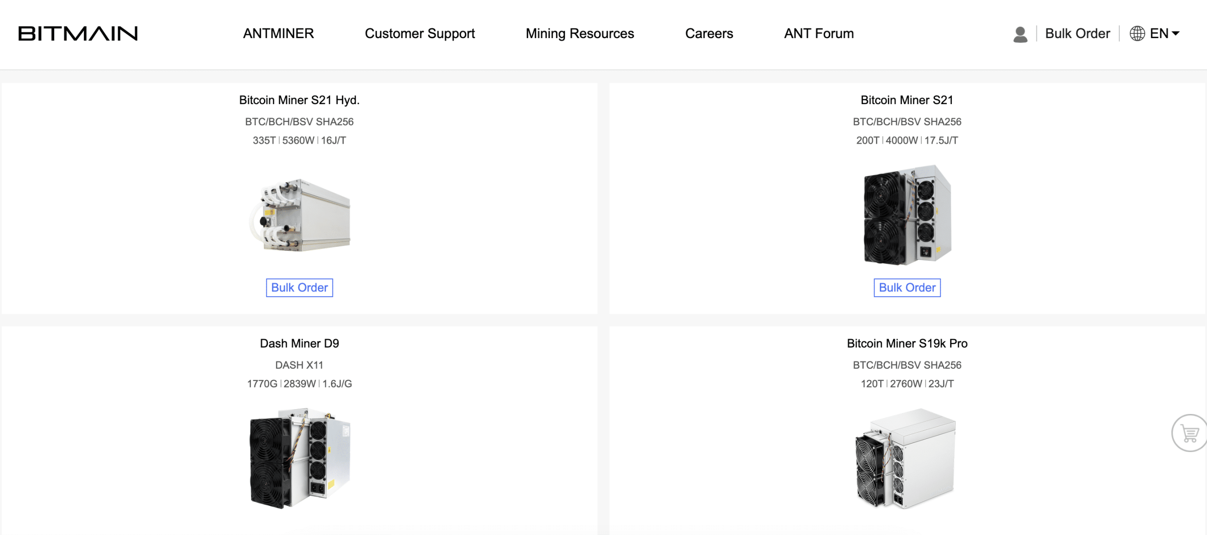This screenshot has height=535, width=1207.
Task: Click Bulk Order for Bitcoin Miner S21 Hyd.
Action: point(299,287)
